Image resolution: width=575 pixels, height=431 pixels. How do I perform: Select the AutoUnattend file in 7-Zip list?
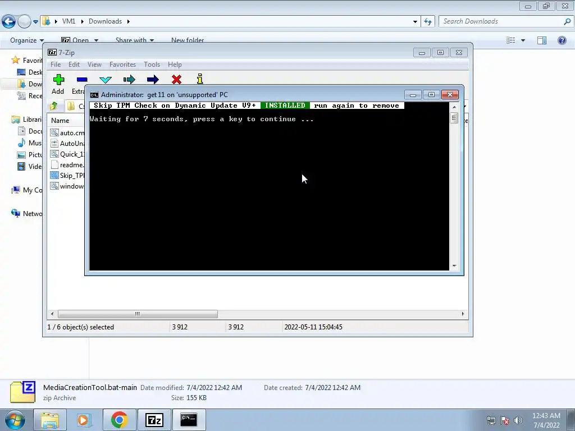tap(67, 143)
